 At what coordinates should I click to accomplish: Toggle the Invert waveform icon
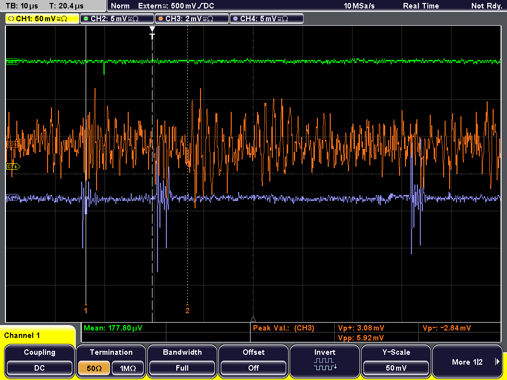(325, 364)
